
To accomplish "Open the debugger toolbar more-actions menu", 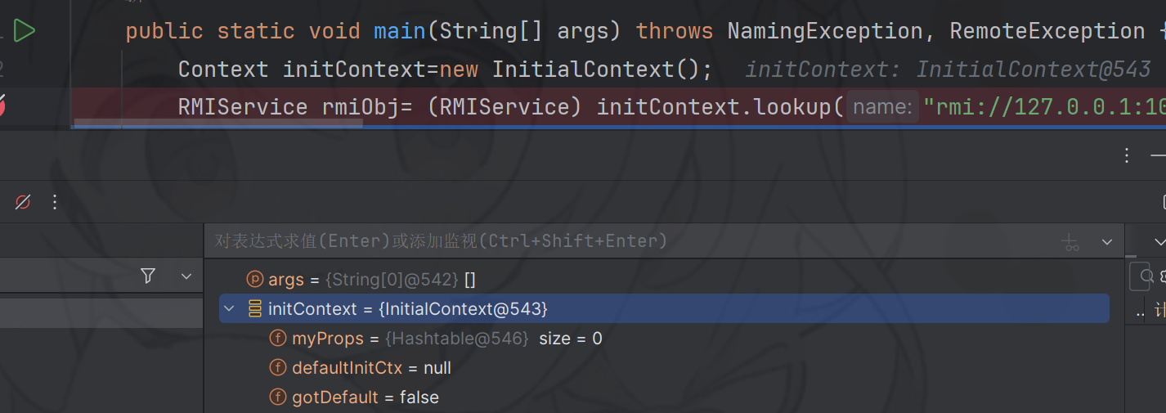I will (55, 202).
